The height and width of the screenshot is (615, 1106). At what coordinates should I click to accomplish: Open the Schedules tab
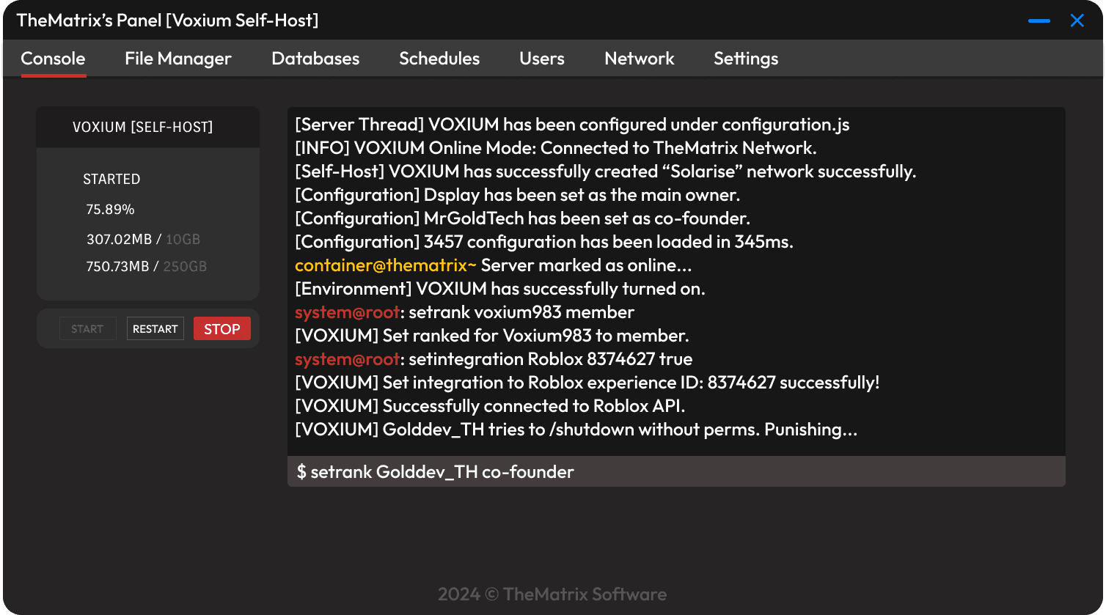tap(439, 58)
